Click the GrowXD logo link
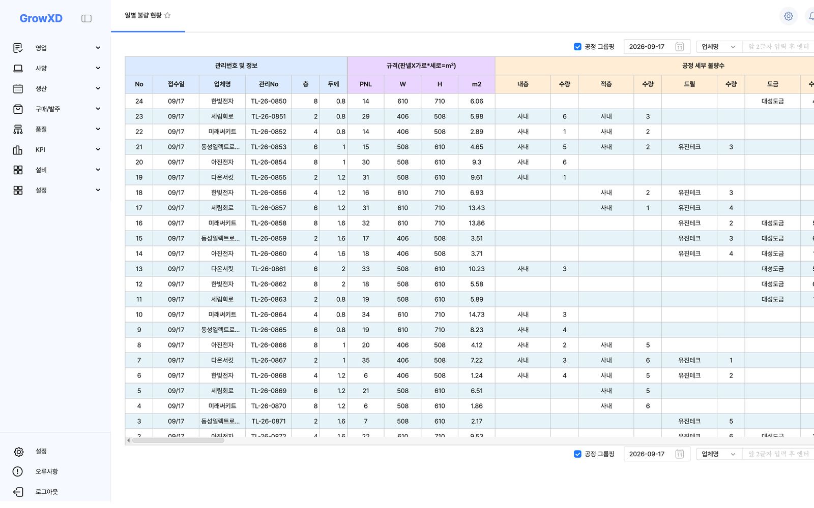 [41, 18]
